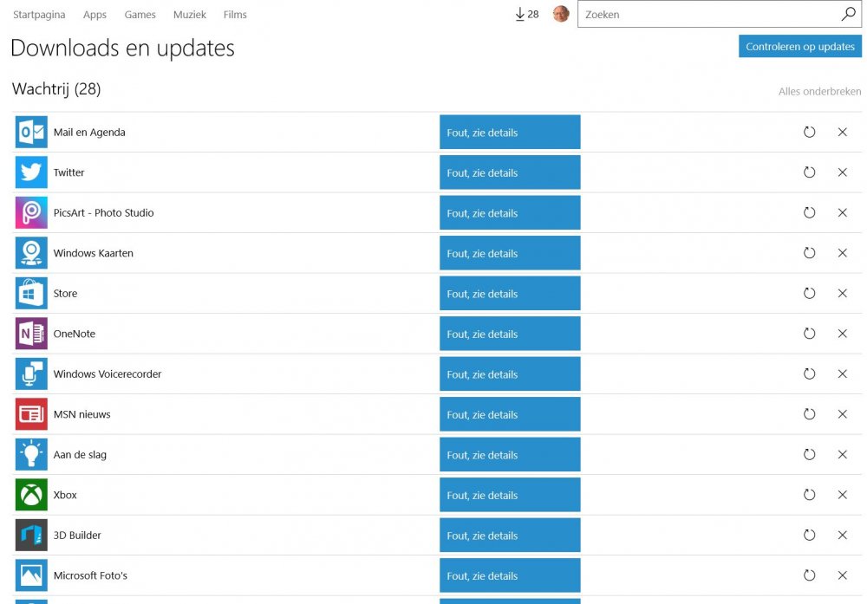Cancel the Store download

843,294
